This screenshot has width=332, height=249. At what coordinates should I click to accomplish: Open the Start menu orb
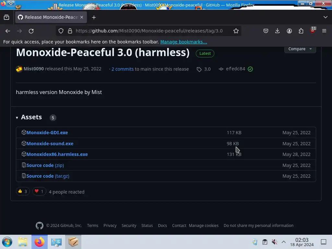click(7, 242)
